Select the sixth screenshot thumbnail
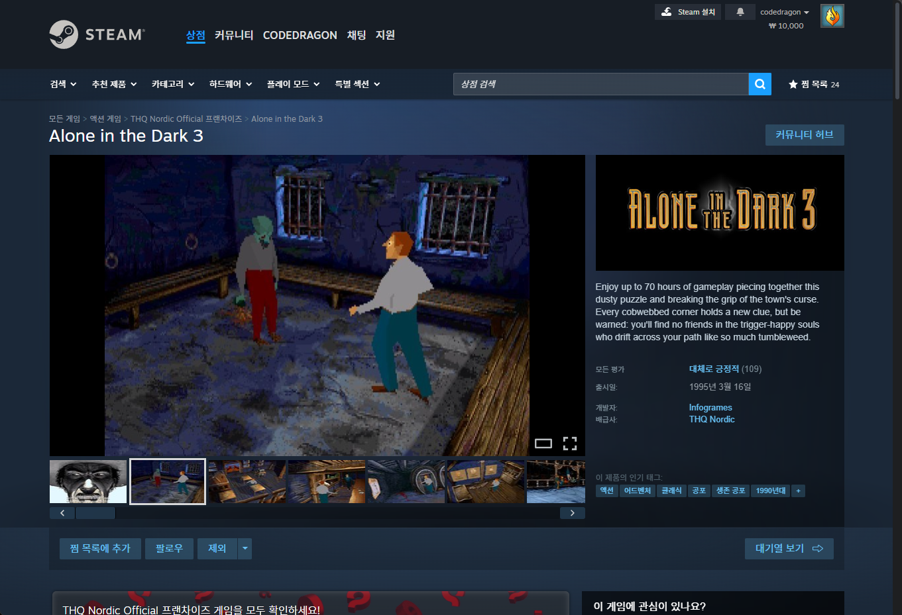Viewport: 902px width, 615px height. pos(486,482)
